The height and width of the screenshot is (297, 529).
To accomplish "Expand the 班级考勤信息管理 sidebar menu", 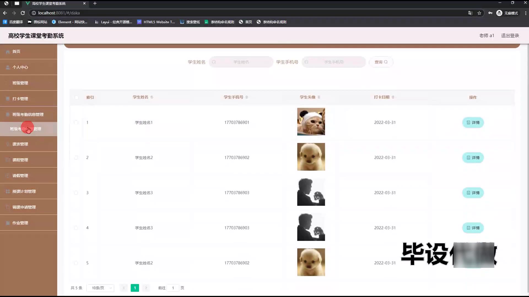I will point(28,114).
